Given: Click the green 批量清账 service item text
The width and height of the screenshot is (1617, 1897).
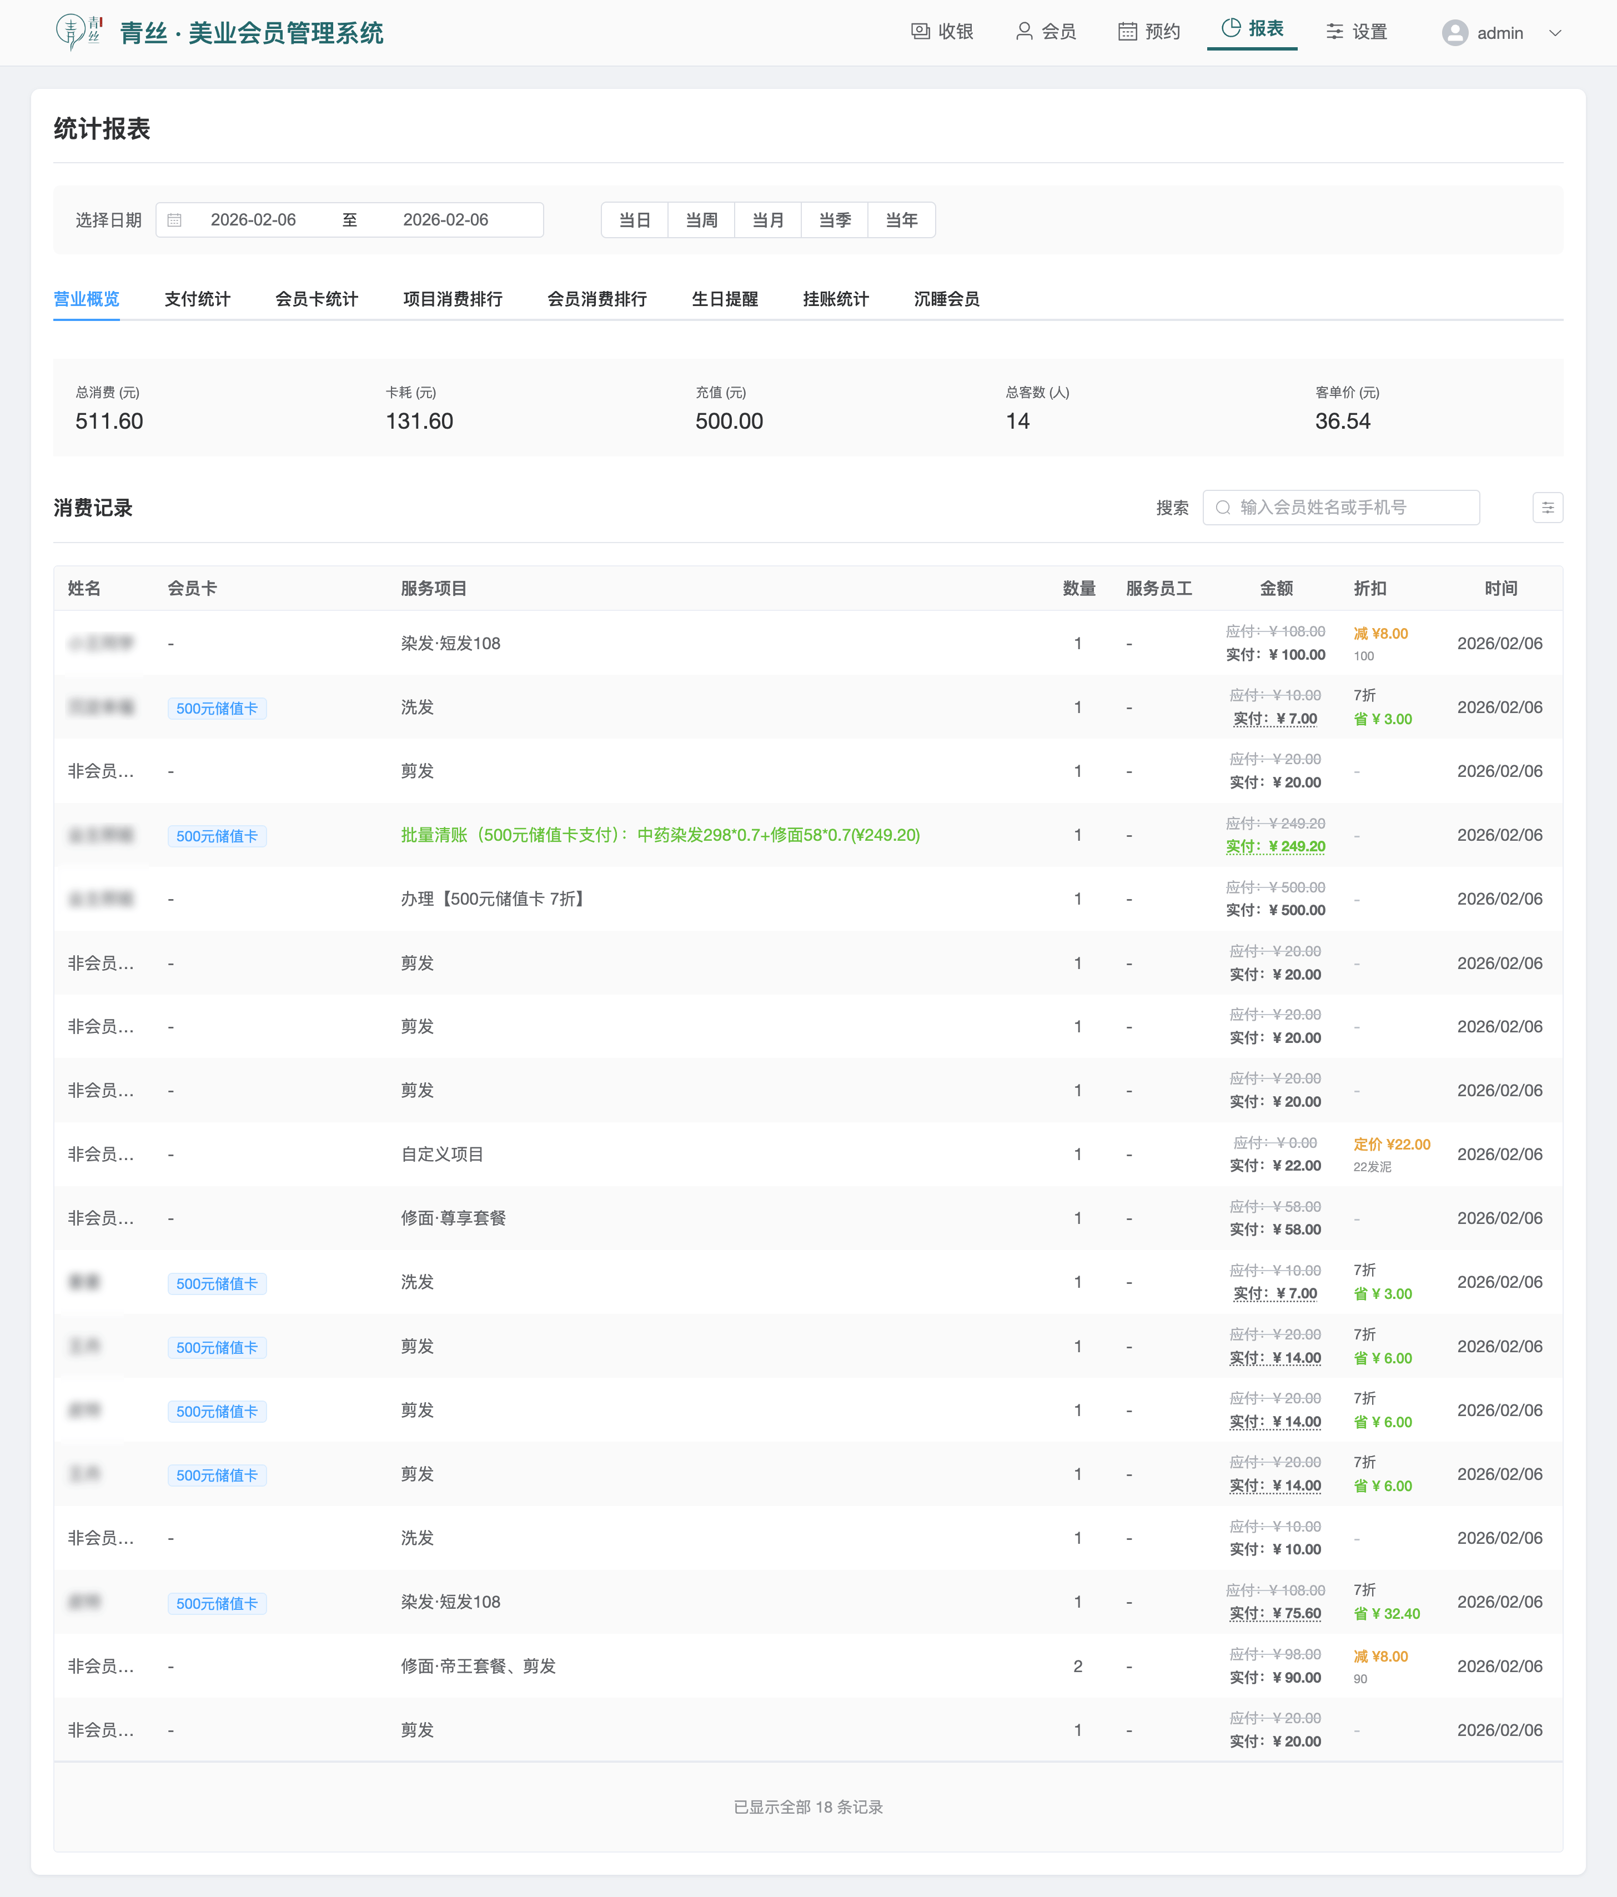Looking at the screenshot, I should [x=660, y=835].
